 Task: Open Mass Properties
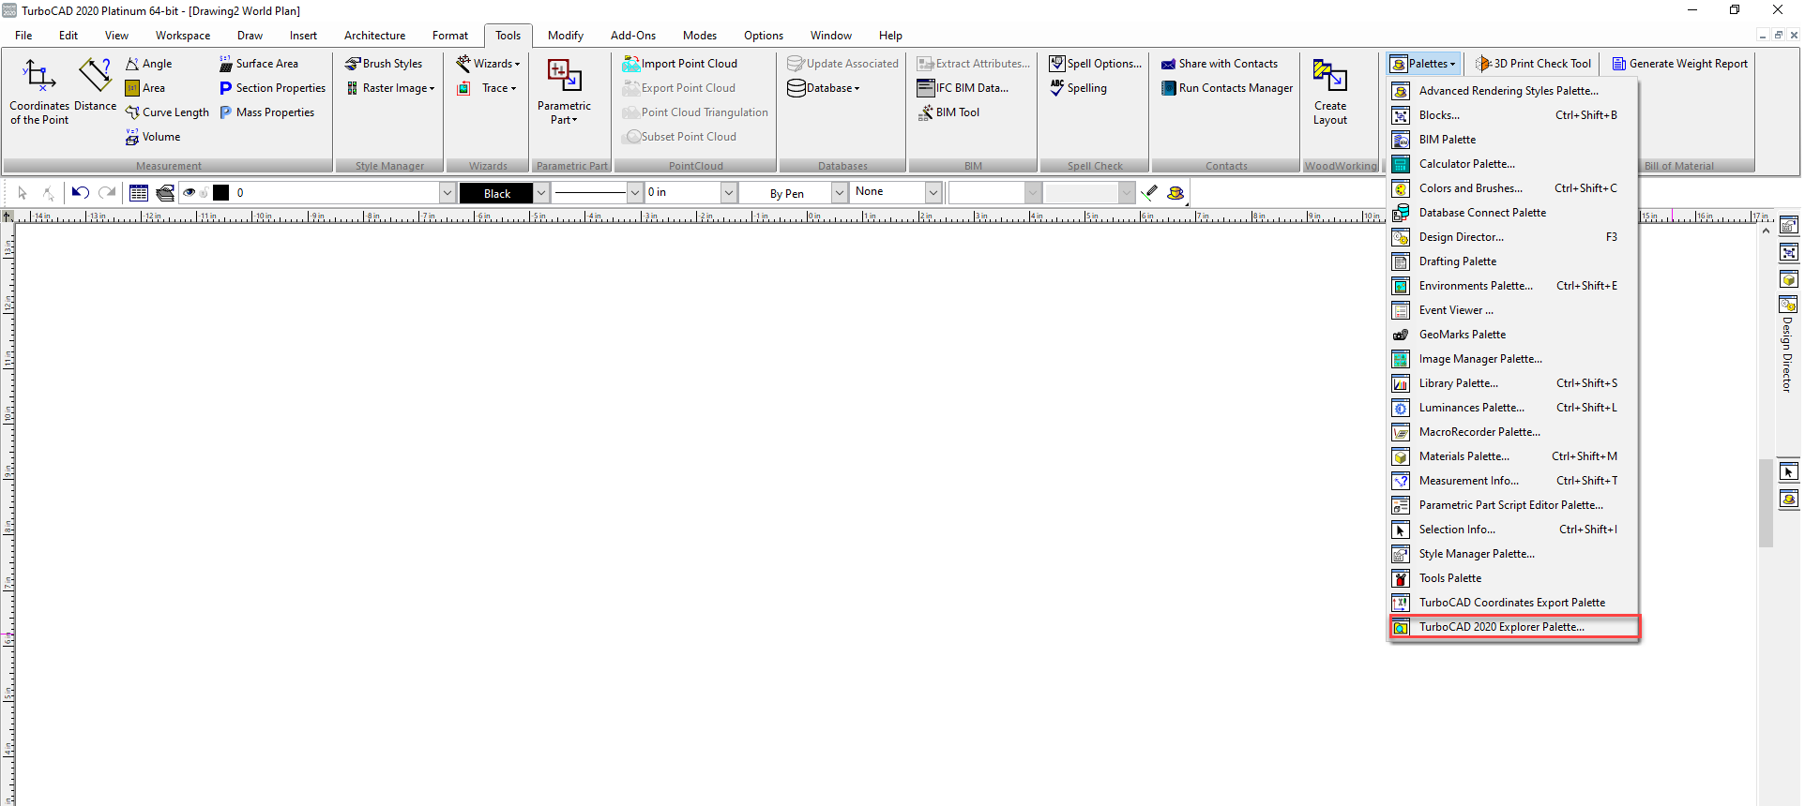pos(267,112)
